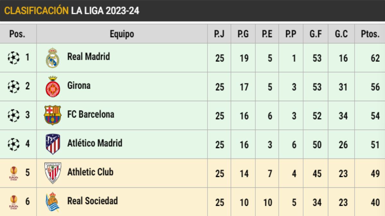The width and height of the screenshot is (385, 216).
Task: Select the FC Barcelona team name
Action: [x=91, y=114]
